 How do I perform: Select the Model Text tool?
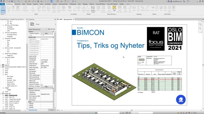tap(84, 9)
